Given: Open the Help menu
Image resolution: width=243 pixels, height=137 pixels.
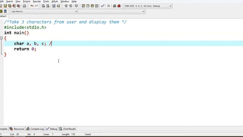Looking at the screenshot, I should tap(74, 2).
